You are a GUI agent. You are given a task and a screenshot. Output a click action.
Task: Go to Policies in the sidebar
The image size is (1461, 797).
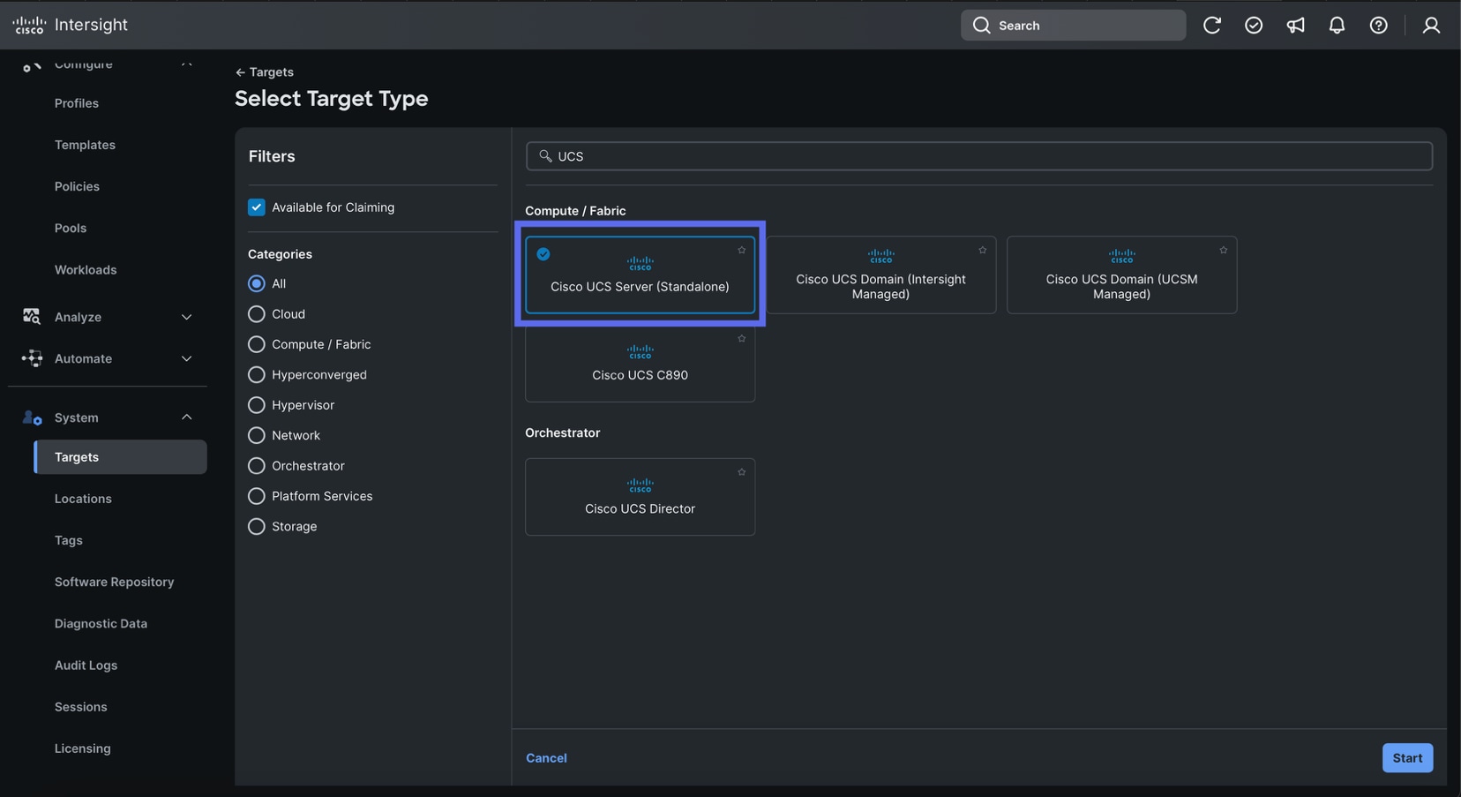tap(77, 186)
